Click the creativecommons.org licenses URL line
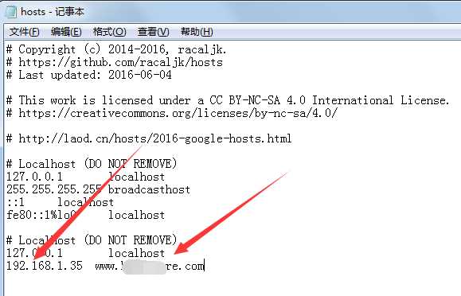The image size is (461, 296). pos(172,113)
